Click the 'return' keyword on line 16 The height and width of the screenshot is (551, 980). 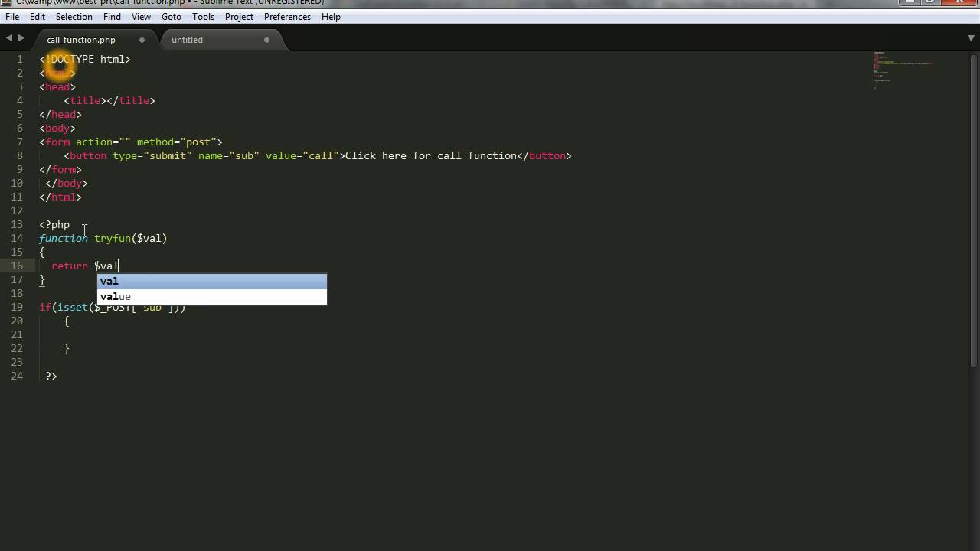70,266
